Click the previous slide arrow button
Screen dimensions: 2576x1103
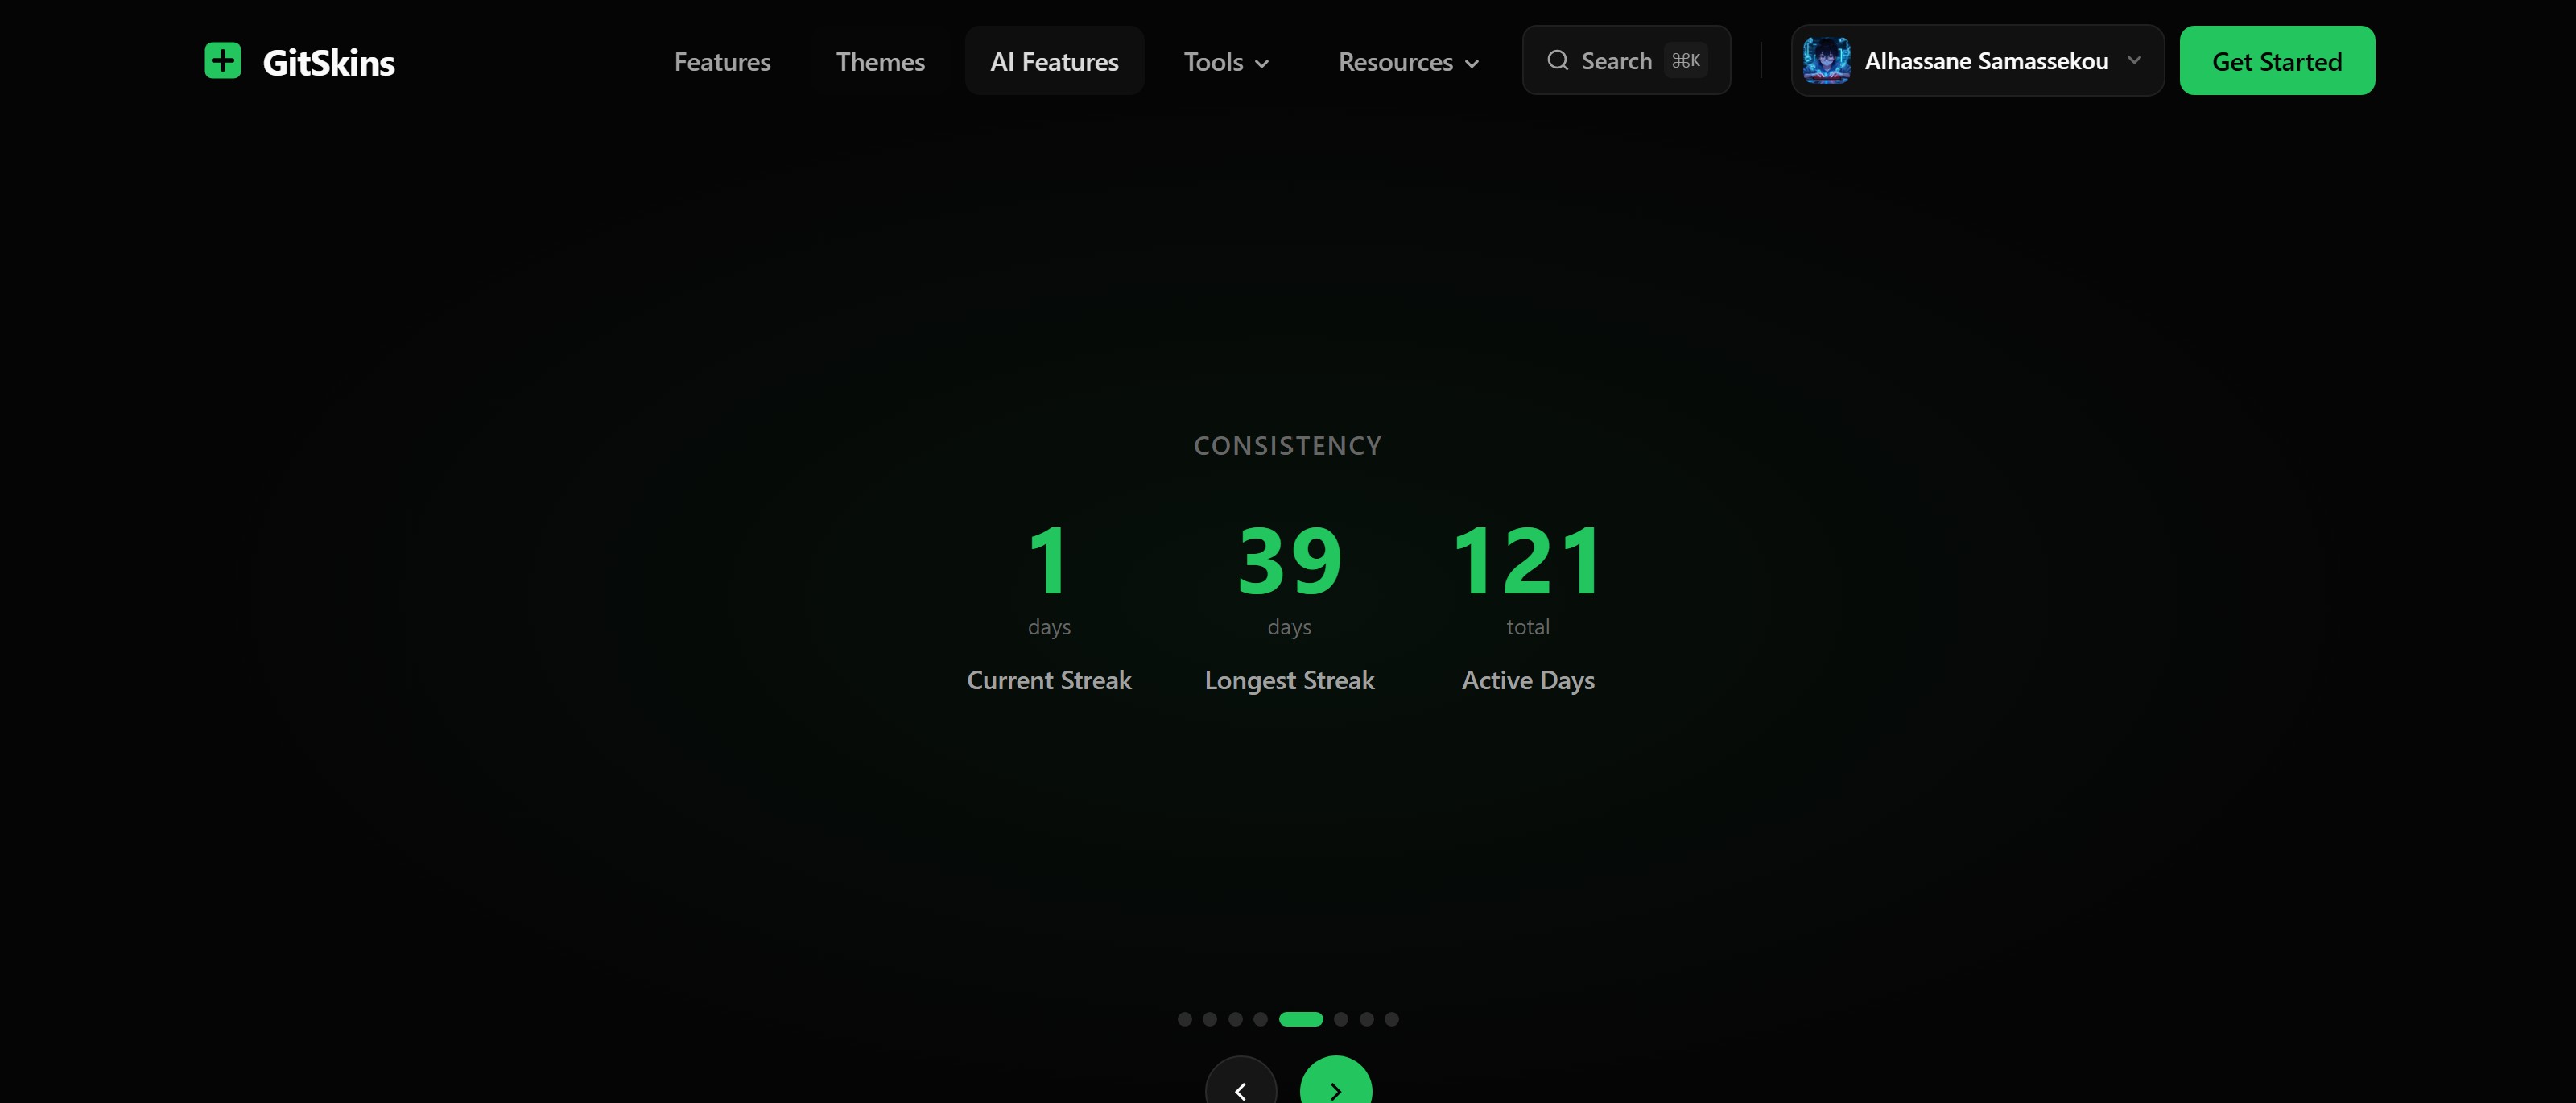(x=1240, y=1089)
